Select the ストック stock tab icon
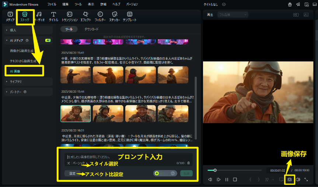Screen dimensions: 318x187 (x=25, y=17)
